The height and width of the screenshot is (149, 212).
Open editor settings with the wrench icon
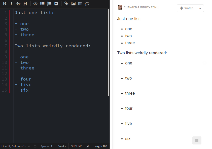click(88, 146)
